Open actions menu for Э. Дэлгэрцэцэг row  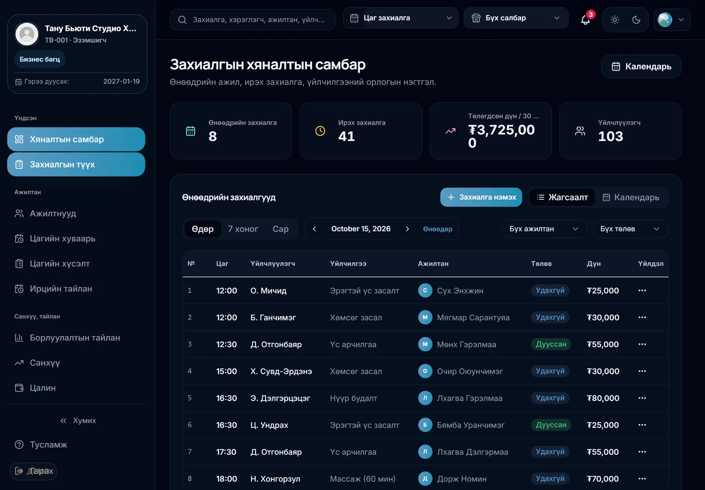pyautogui.click(x=642, y=398)
